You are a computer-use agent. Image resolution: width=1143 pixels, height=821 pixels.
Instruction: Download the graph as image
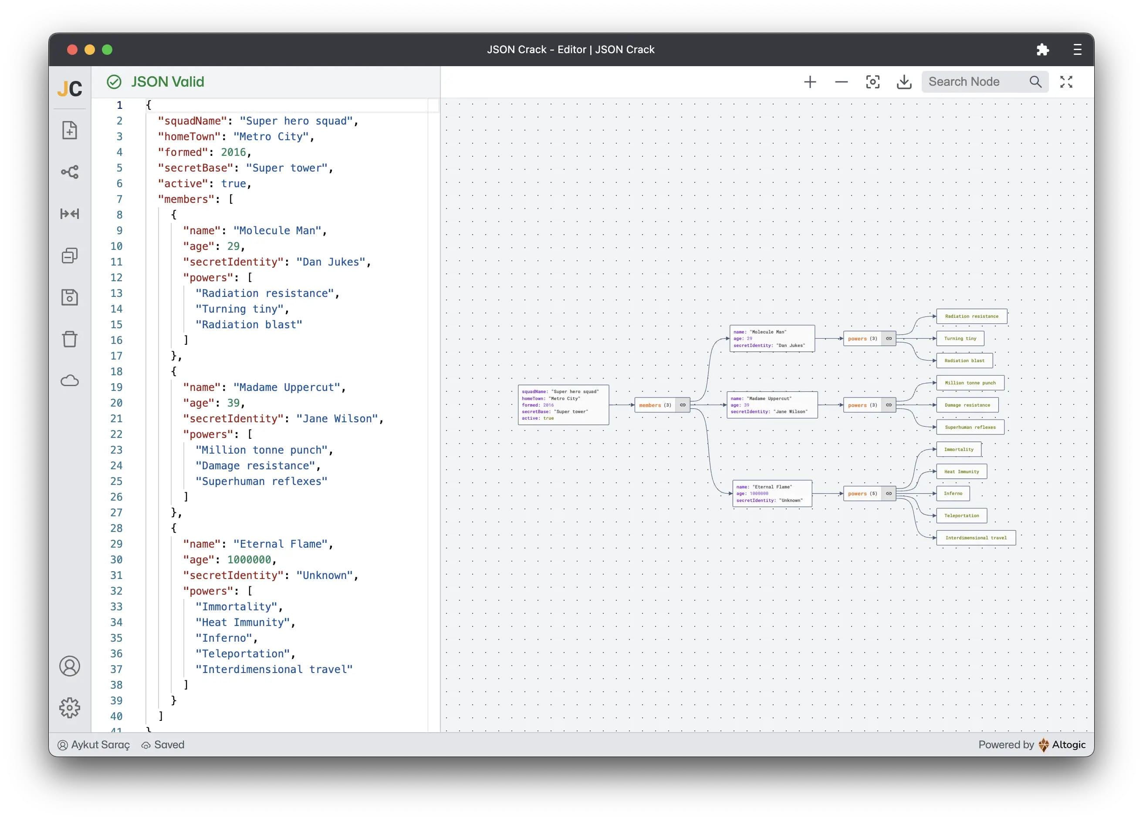click(904, 82)
